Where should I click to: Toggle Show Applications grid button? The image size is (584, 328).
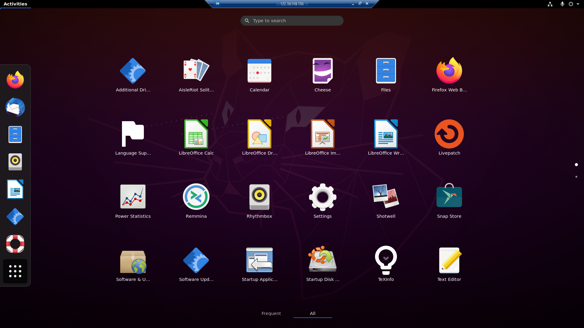tap(15, 271)
